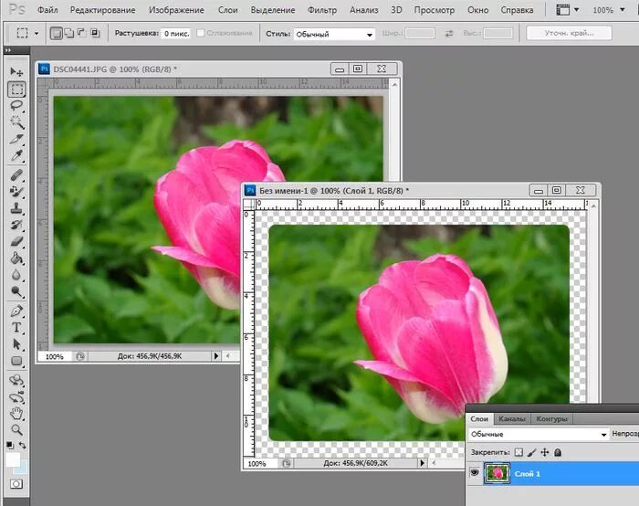Toggle the Сглаживание checkbox
639x506 pixels.
200,33
